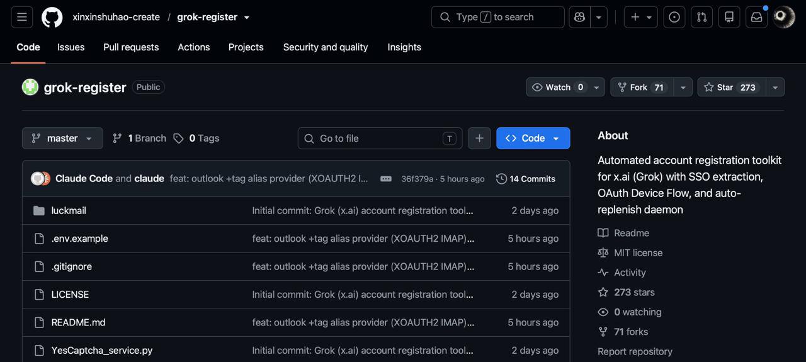Click grok-register breadcrumb in header

coord(207,17)
